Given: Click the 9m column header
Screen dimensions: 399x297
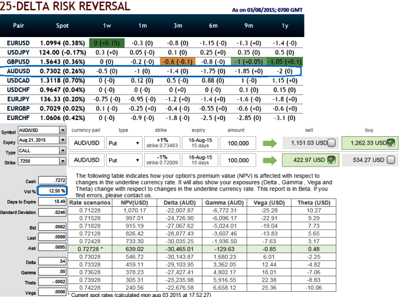Looking at the screenshot, I should click(249, 26).
